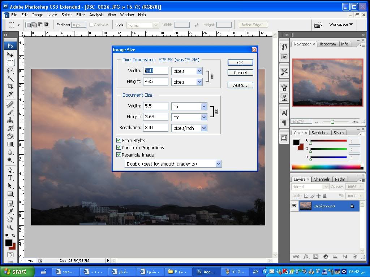Switch to the Channels tab
370x277 pixels.
coord(321,179)
